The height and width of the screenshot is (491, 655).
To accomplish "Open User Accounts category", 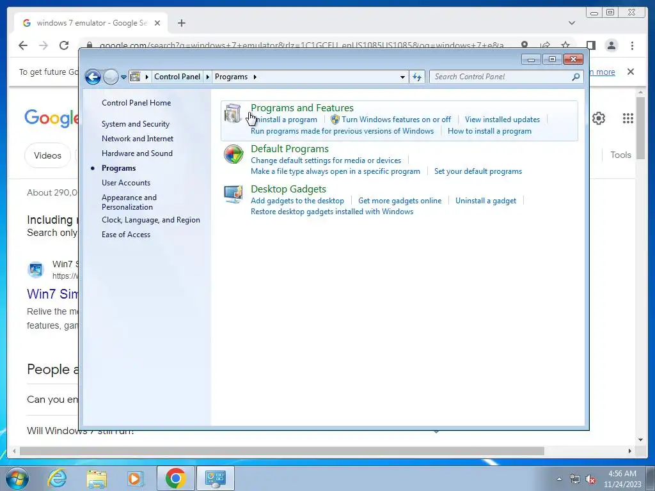I will pyautogui.click(x=126, y=182).
